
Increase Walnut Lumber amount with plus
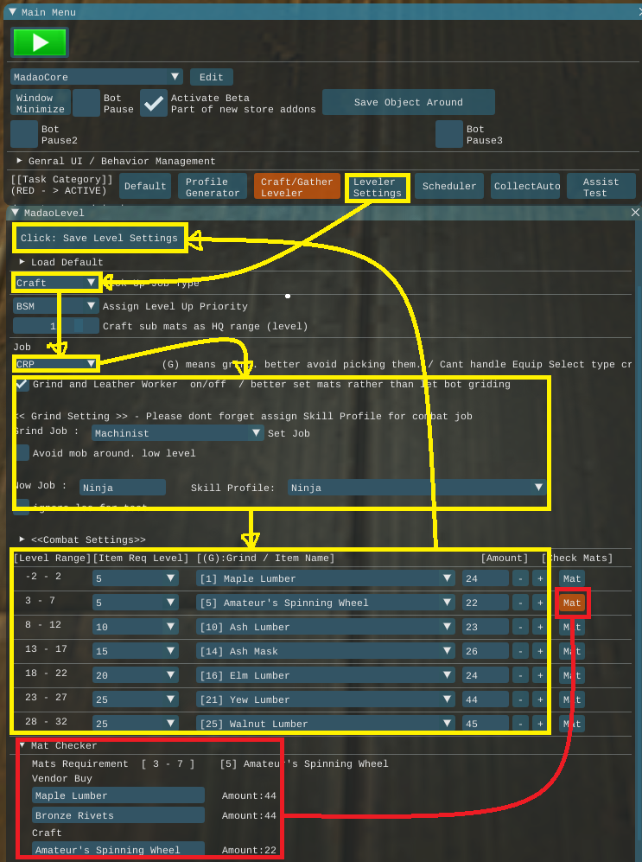(539, 724)
